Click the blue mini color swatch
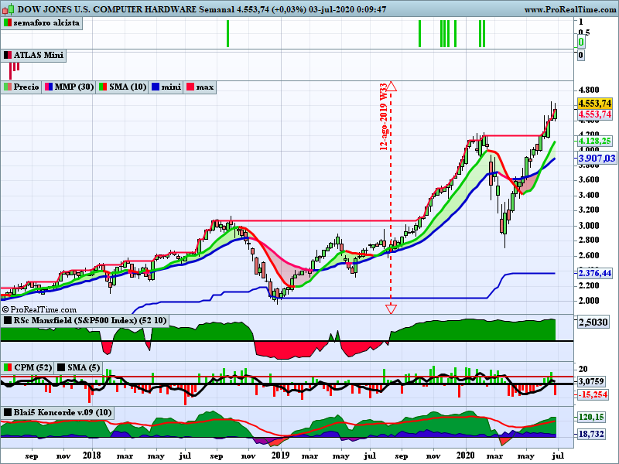This screenshot has width=619, height=464. coord(156,87)
